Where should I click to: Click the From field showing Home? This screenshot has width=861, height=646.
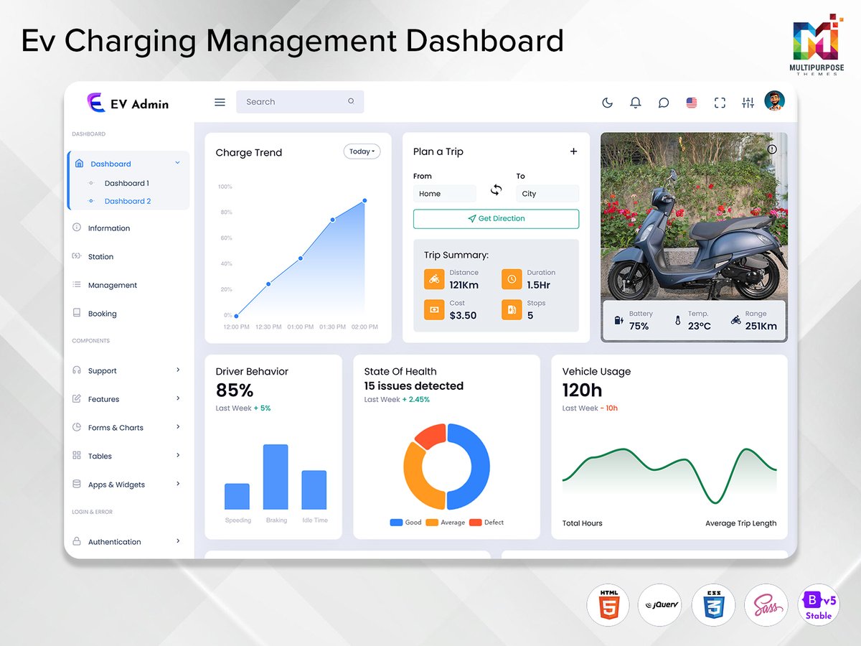click(445, 194)
